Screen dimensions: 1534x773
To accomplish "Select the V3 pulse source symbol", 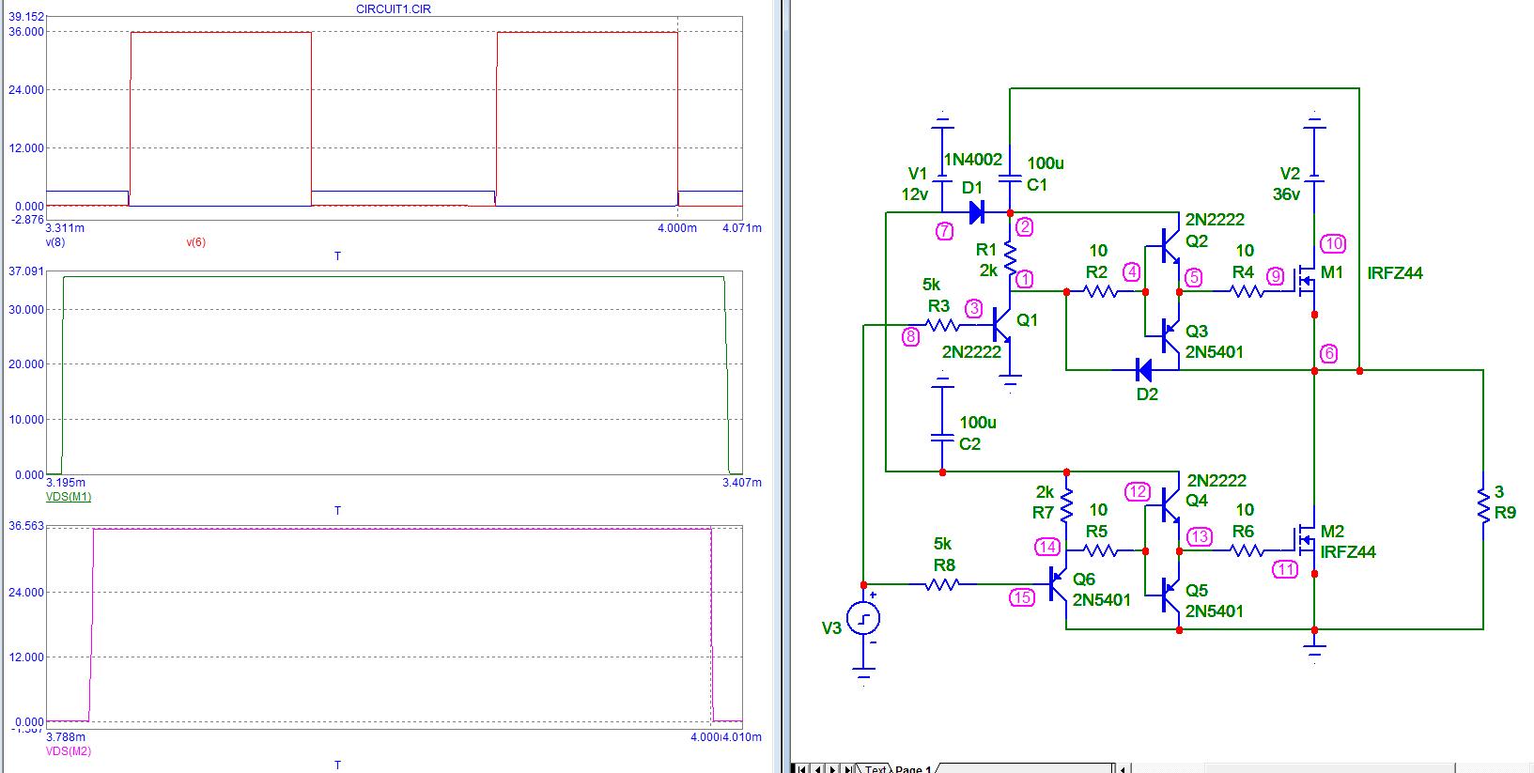I will [862, 619].
